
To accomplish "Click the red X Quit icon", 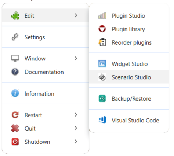I will click(15, 128).
